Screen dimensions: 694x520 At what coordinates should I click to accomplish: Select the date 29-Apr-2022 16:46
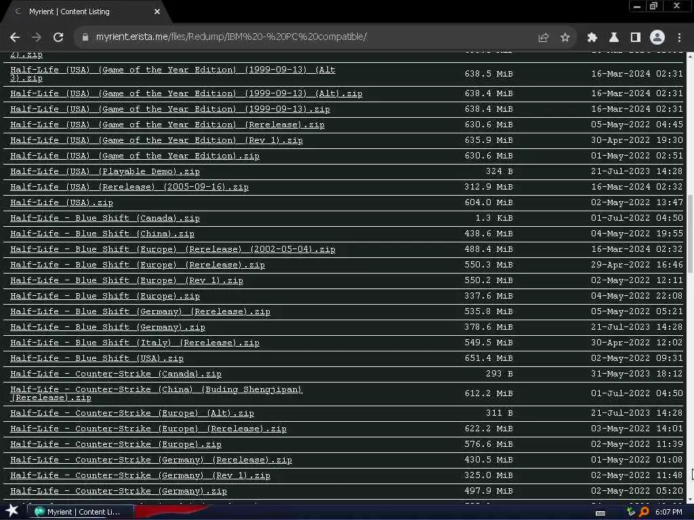pyautogui.click(x=637, y=265)
